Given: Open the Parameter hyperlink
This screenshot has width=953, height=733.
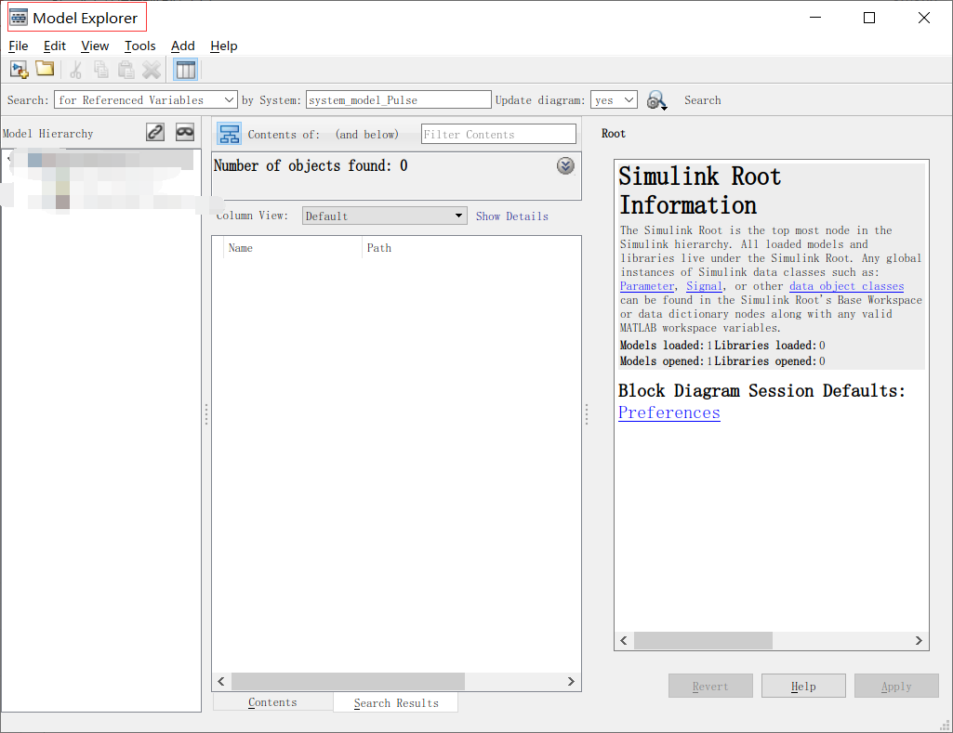Looking at the screenshot, I should point(647,286).
